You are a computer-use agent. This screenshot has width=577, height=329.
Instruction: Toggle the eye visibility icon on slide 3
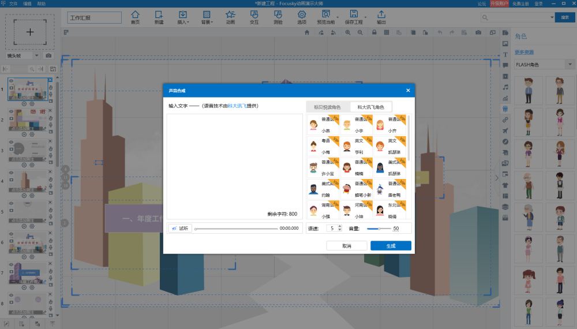tap(12, 142)
